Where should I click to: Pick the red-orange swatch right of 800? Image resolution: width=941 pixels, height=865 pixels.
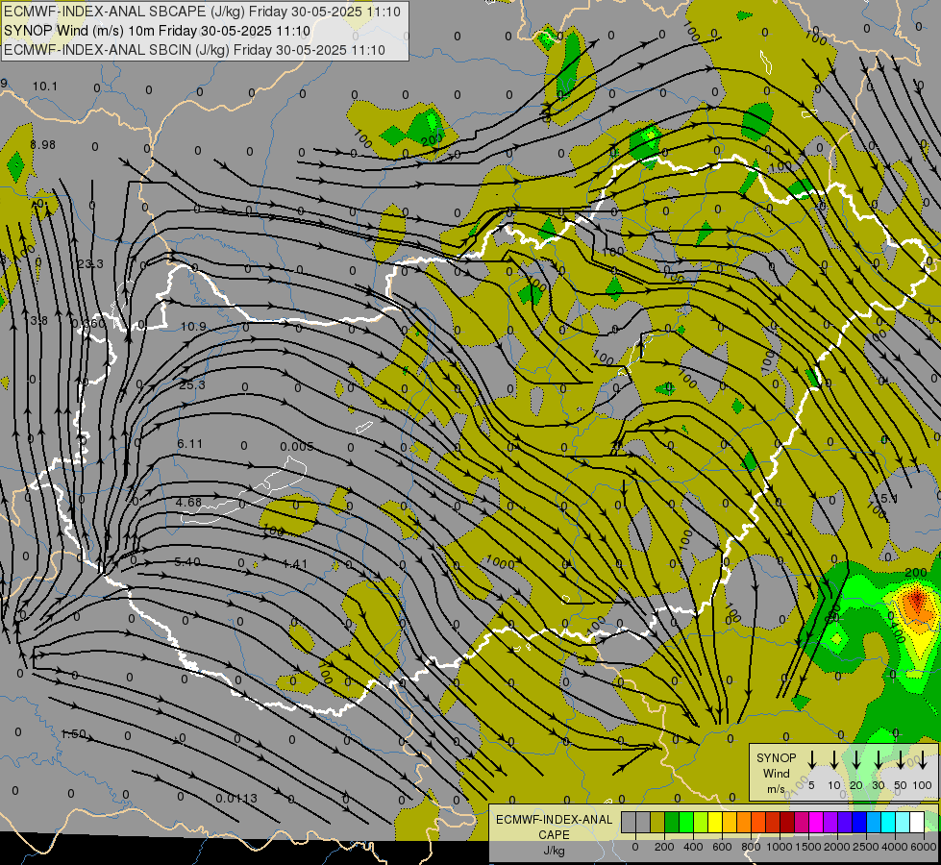tap(758, 822)
